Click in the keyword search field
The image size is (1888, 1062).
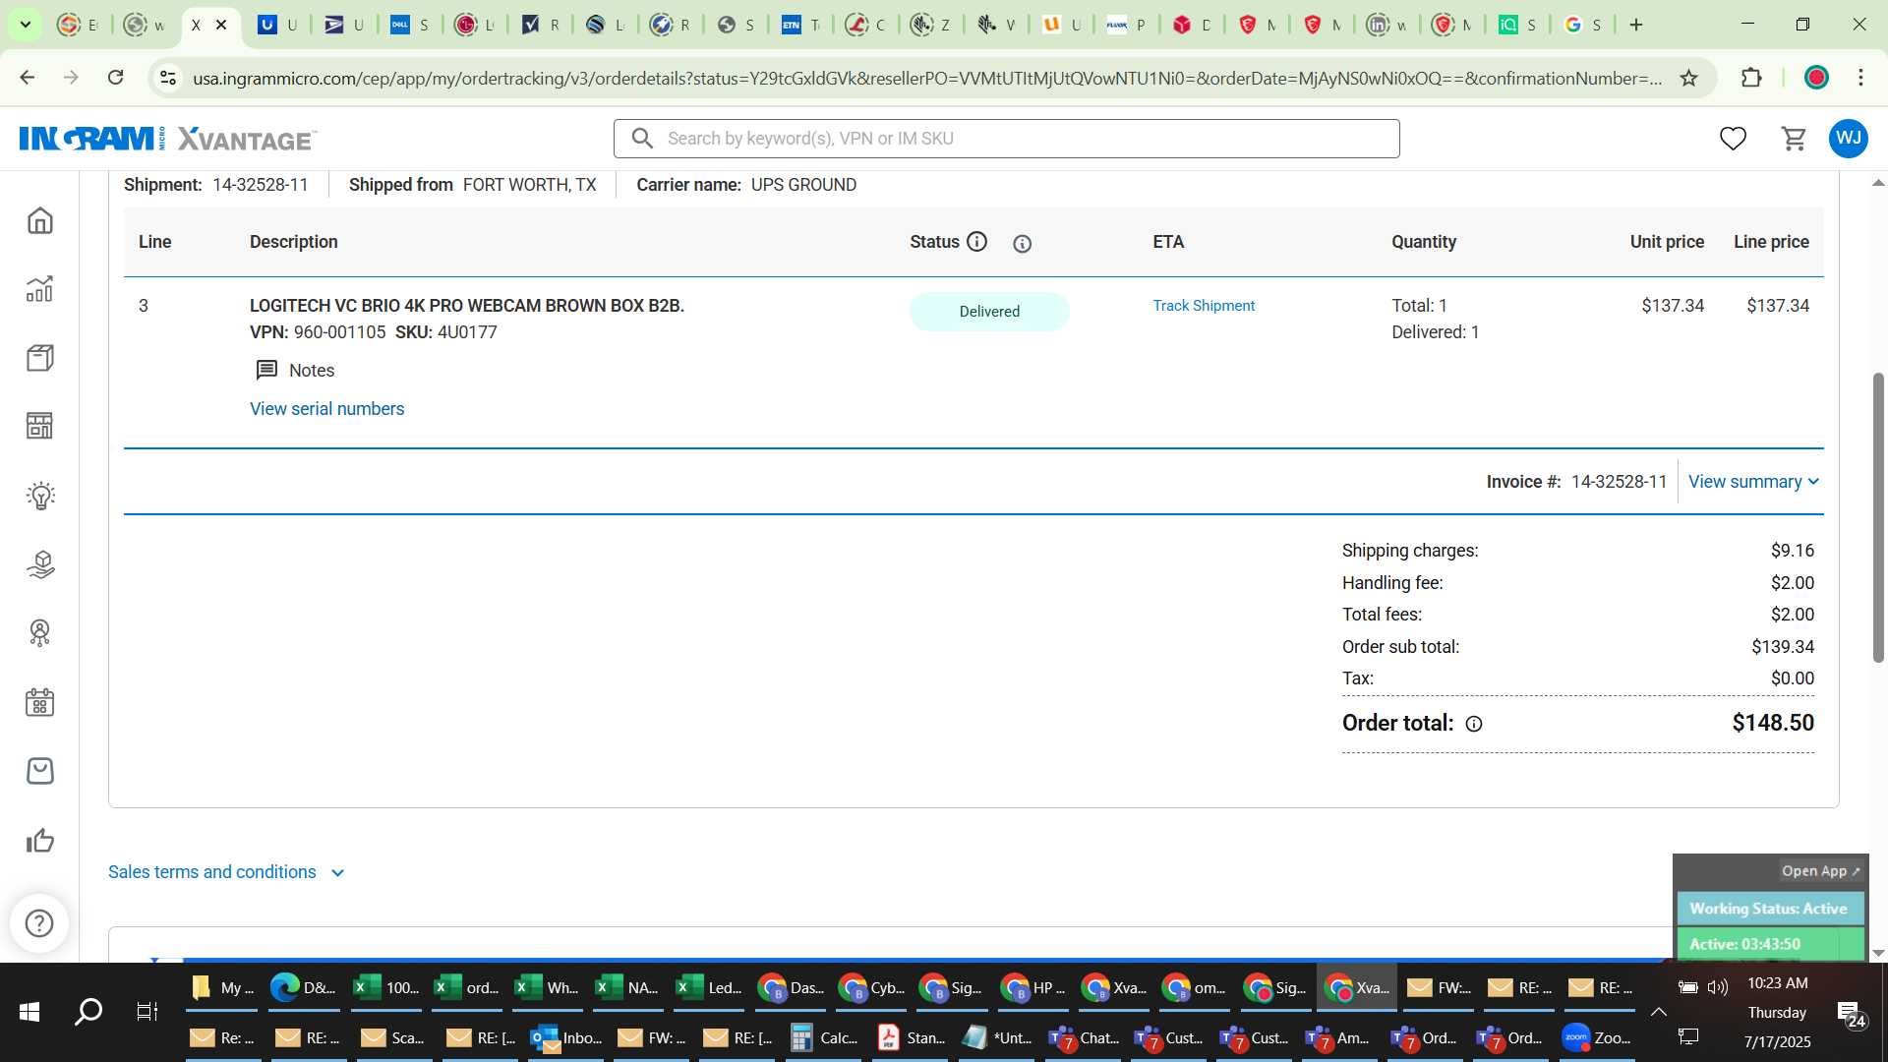pyautogui.click(x=1007, y=139)
